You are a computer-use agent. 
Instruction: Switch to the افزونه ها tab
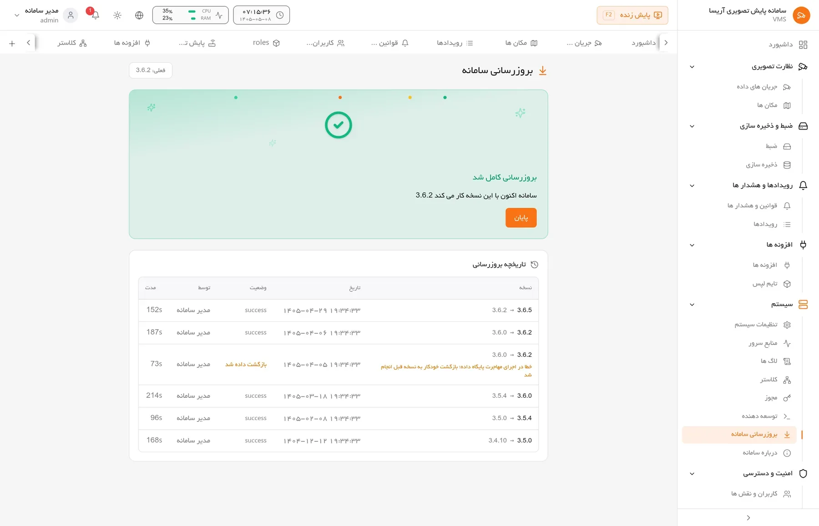point(132,43)
